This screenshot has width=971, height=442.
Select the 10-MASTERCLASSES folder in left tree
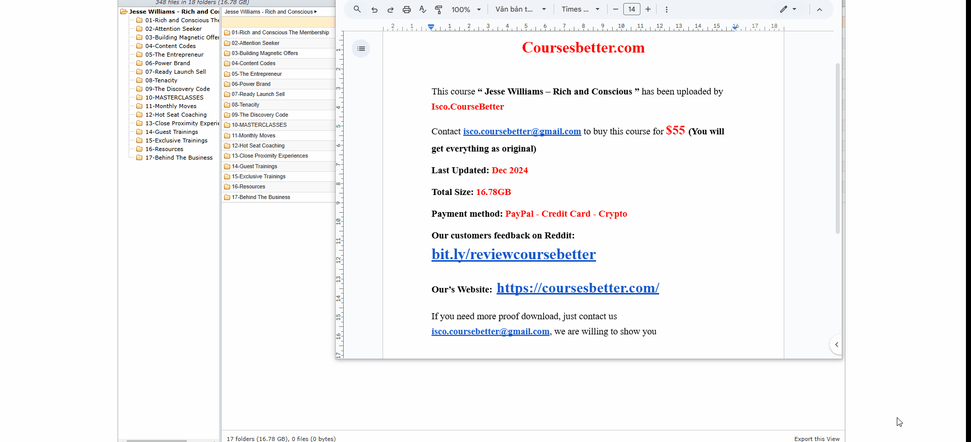pos(174,97)
